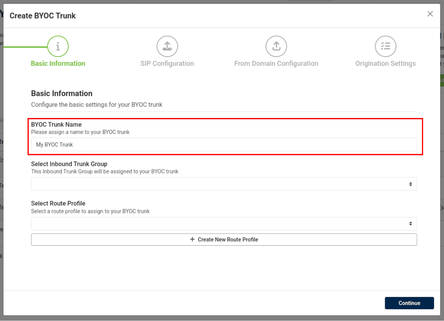This screenshot has height=321, width=444.
Task: Go to the SIP Configuration step label
Action: point(167,64)
